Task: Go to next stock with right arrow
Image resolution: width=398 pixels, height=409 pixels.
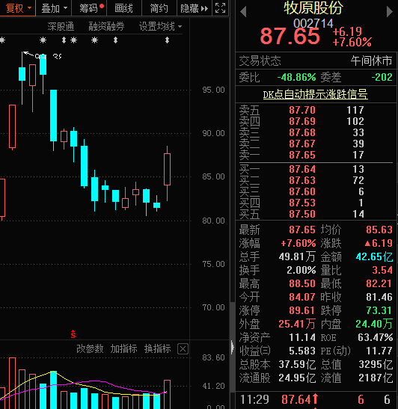Action: (389, 12)
